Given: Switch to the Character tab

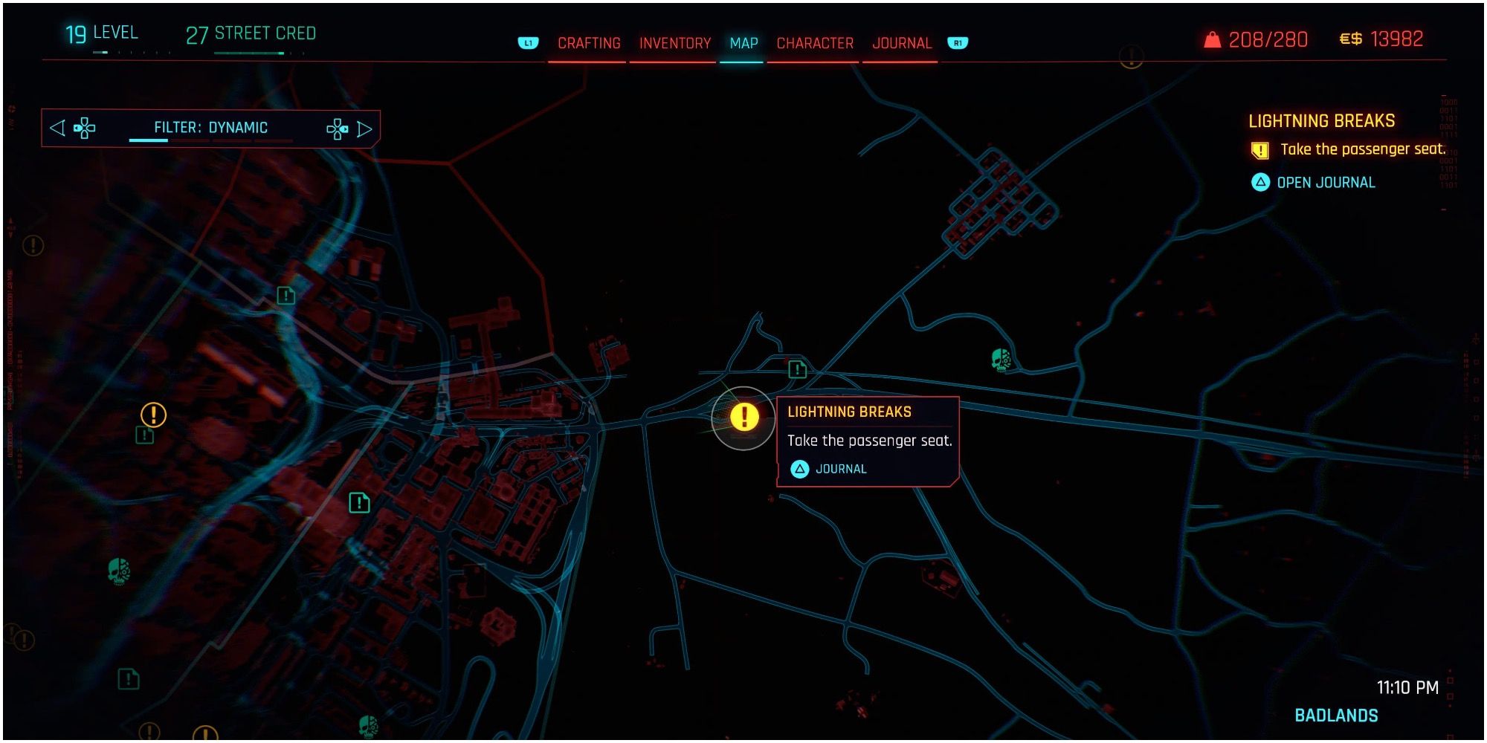Looking at the screenshot, I should click(815, 43).
